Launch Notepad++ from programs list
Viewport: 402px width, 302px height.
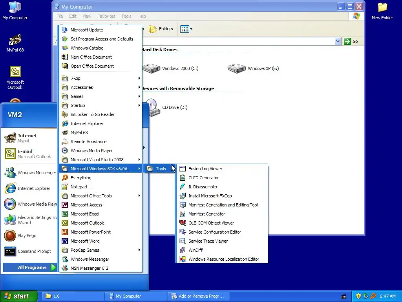pyautogui.click(x=100, y=187)
